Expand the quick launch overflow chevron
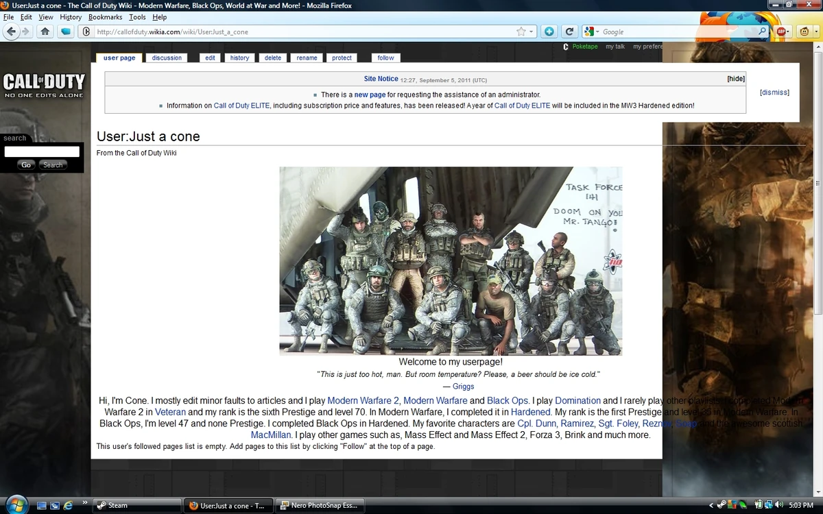Image resolution: width=823 pixels, height=514 pixels. coord(84,502)
